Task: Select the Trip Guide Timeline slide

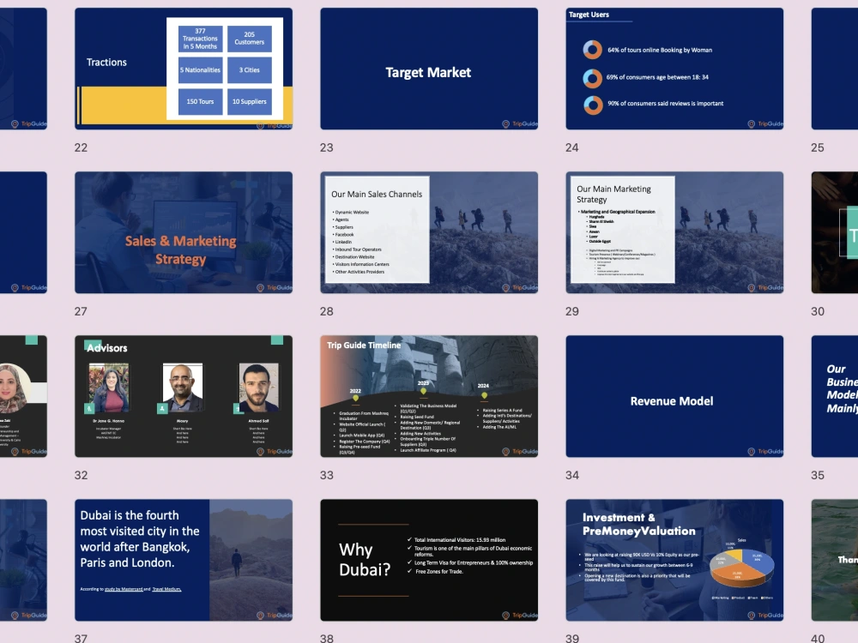Action: [429, 396]
